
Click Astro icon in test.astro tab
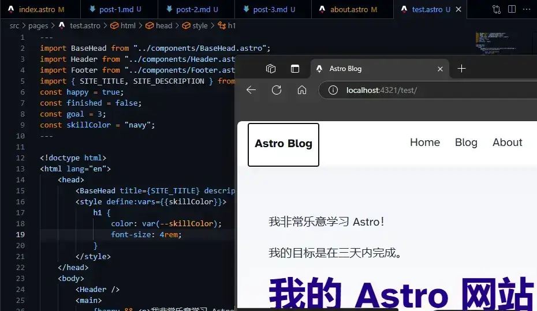(x=404, y=9)
